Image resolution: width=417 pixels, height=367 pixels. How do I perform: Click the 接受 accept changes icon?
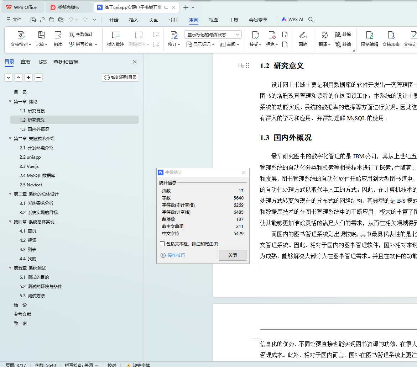[255, 35]
